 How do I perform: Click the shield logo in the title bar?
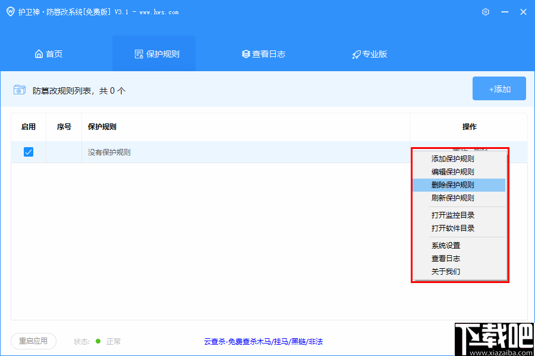pyautogui.click(x=10, y=11)
